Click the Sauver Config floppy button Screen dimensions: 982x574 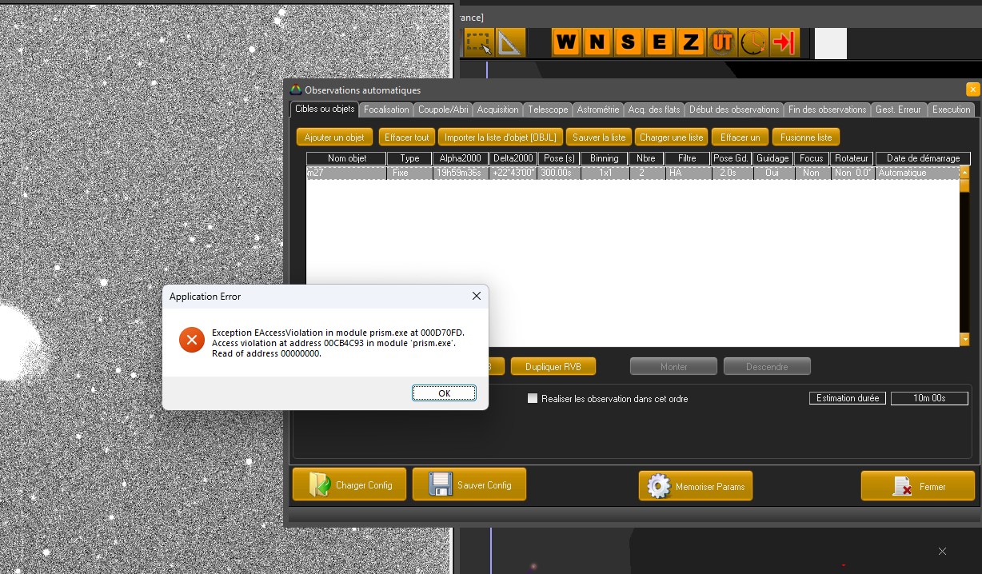tap(469, 485)
